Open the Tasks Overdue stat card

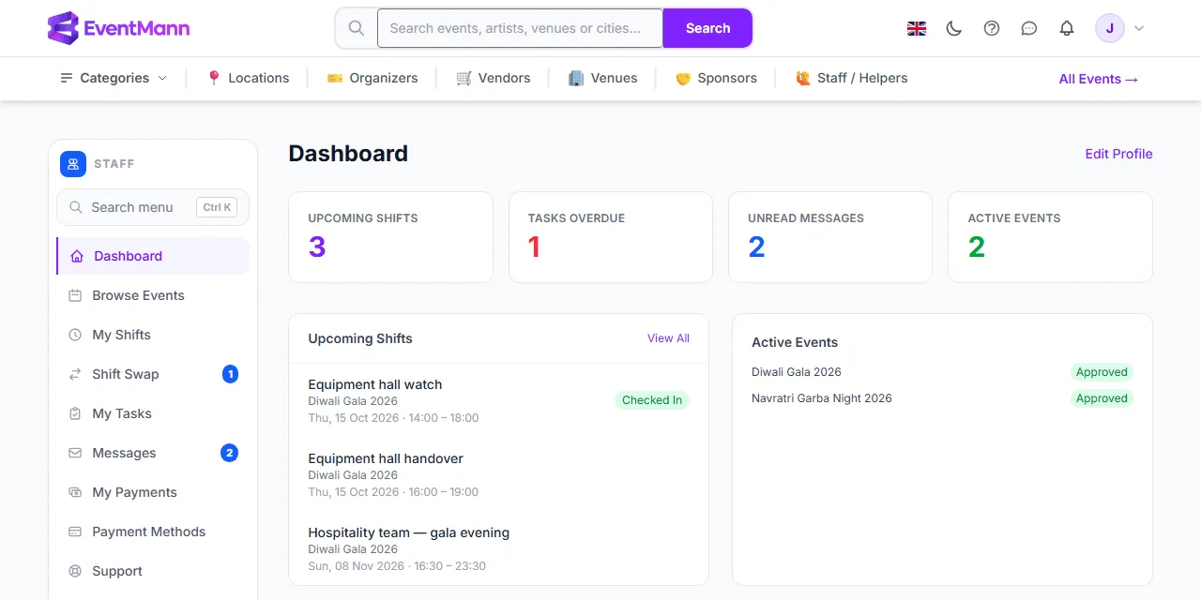(611, 237)
